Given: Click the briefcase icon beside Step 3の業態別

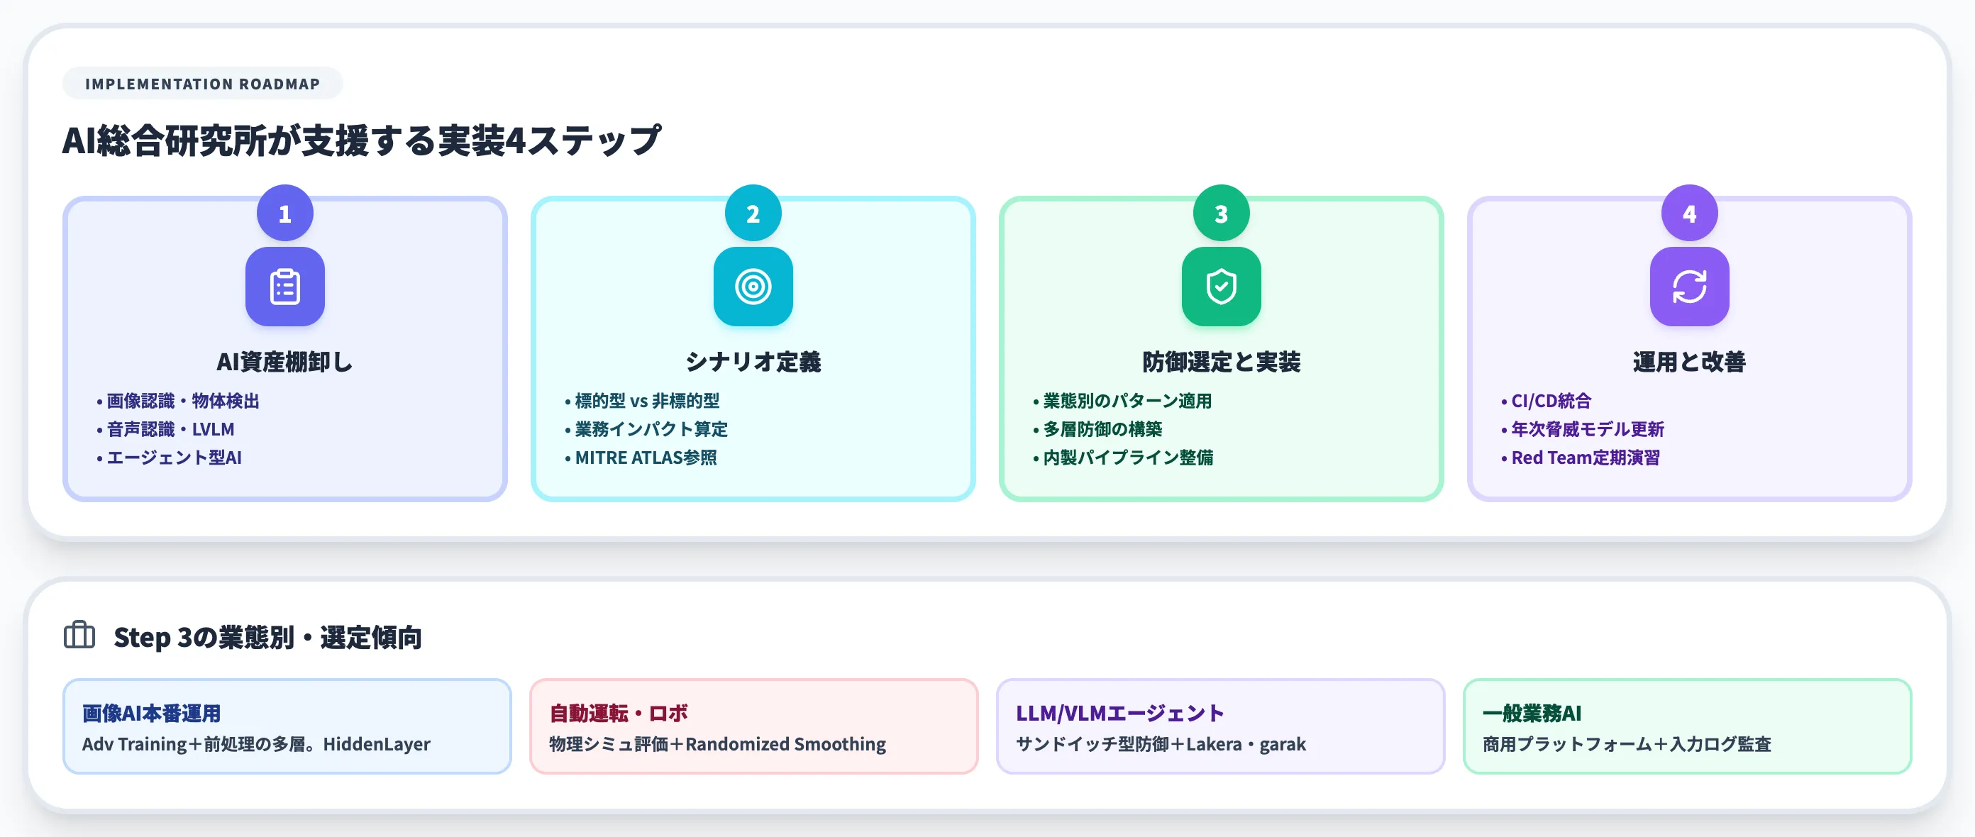Looking at the screenshot, I should [79, 636].
